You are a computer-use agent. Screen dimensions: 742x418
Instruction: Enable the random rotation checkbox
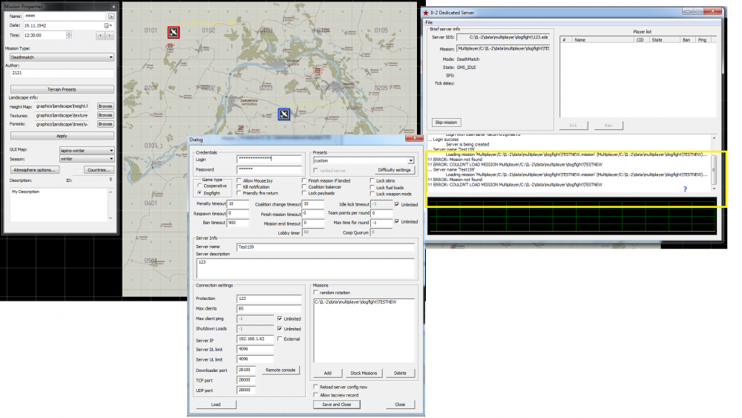coord(317,292)
